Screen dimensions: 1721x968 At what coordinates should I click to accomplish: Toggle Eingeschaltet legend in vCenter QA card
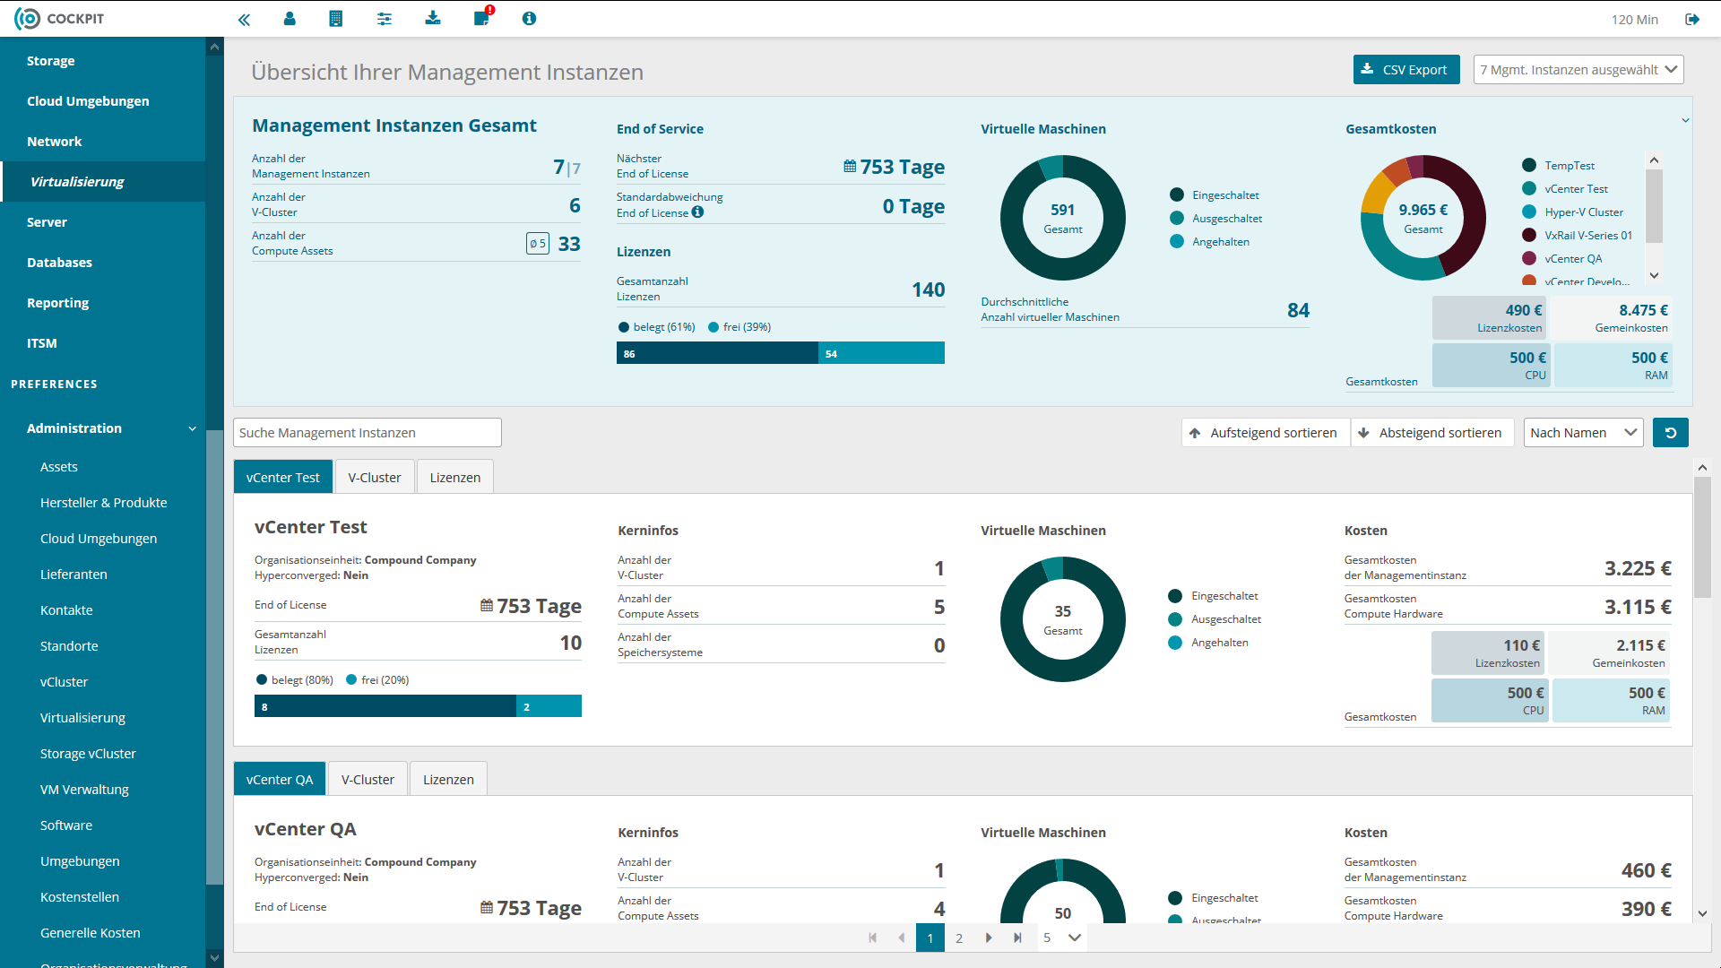tap(1214, 898)
